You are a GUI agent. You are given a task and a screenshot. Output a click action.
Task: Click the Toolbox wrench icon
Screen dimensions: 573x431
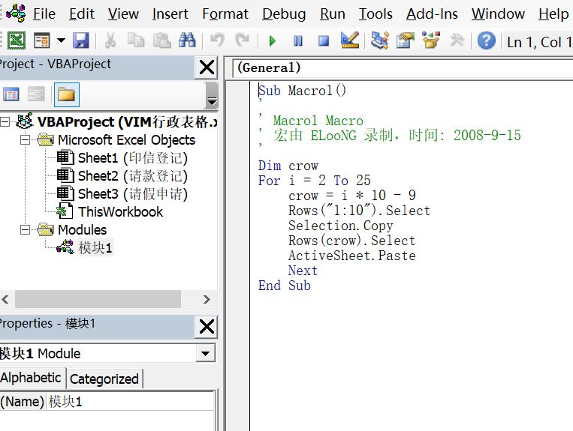(x=457, y=40)
